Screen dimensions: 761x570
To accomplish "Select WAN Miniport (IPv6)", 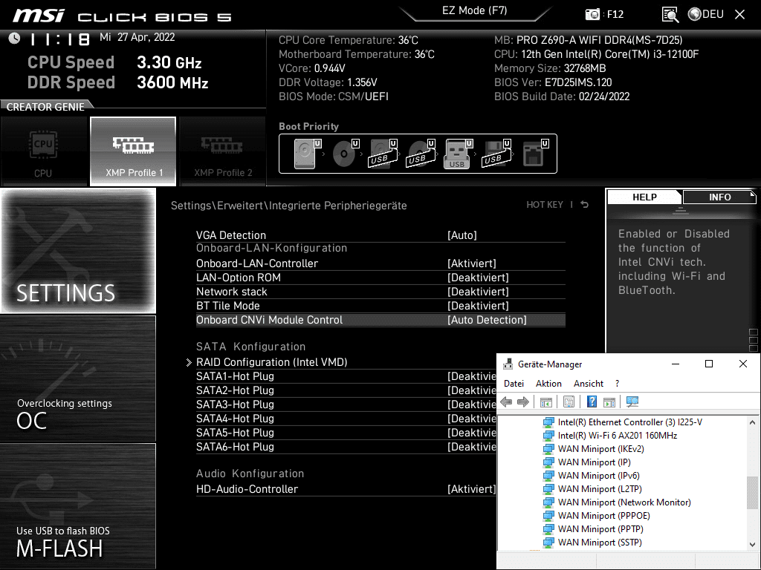I will pyautogui.click(x=598, y=476).
